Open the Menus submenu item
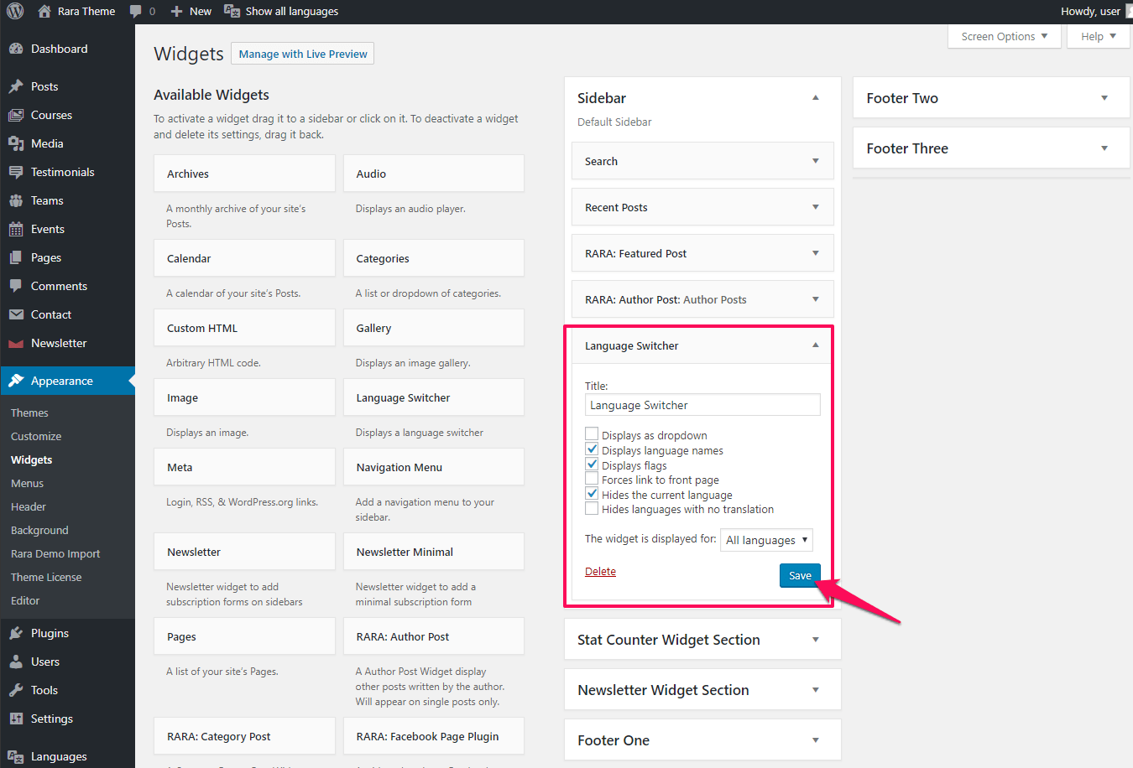1133x768 pixels. 27,483
